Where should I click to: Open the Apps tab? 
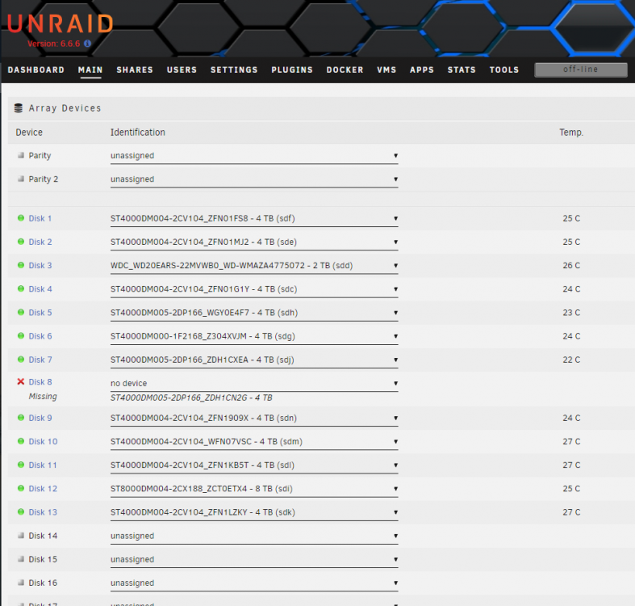coord(422,69)
